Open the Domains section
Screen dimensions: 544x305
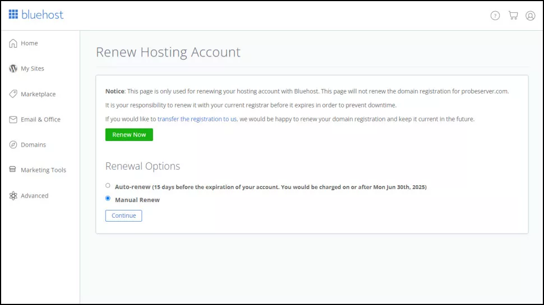pyautogui.click(x=33, y=145)
